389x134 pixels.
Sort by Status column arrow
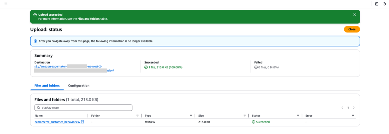pos(298,116)
